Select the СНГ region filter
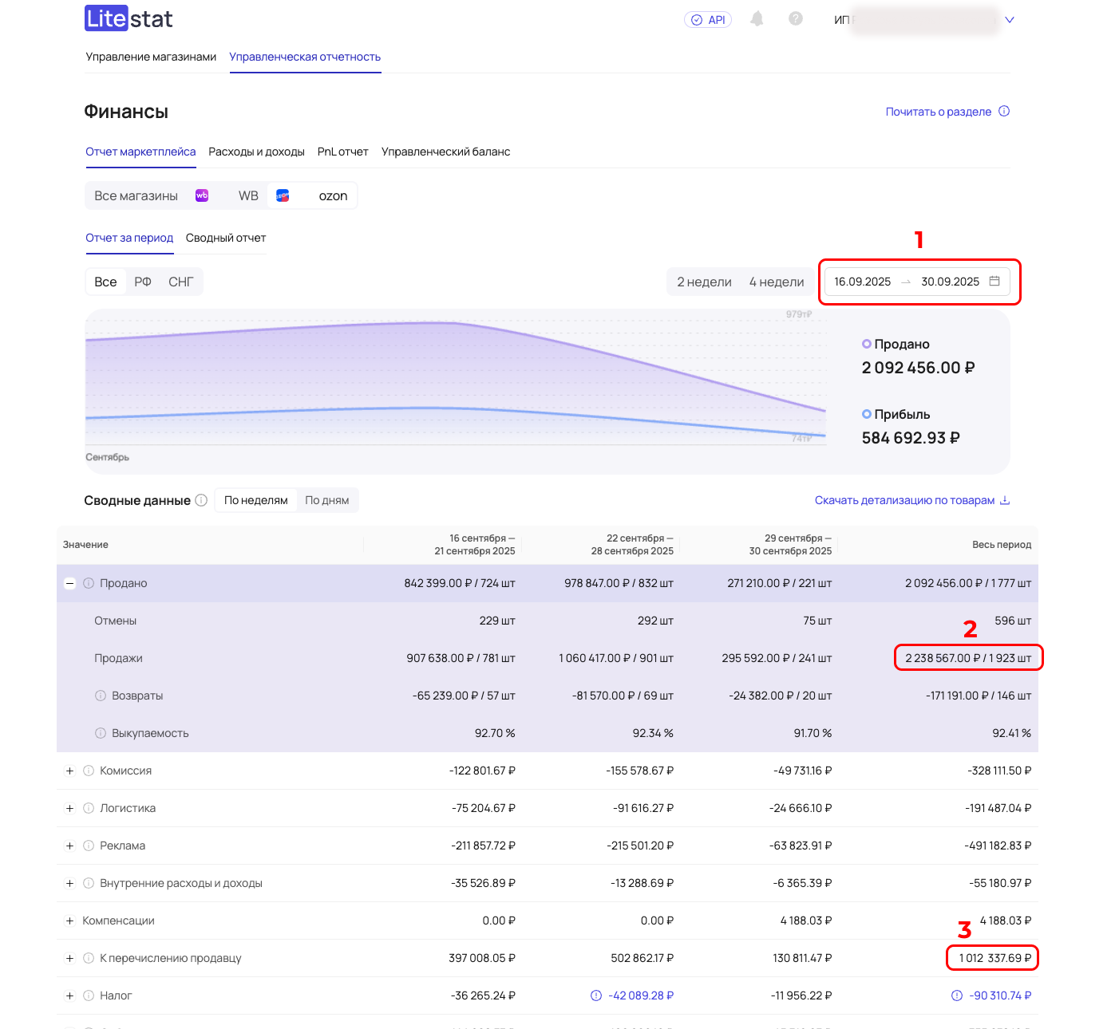The height and width of the screenshot is (1029, 1119). click(x=180, y=282)
